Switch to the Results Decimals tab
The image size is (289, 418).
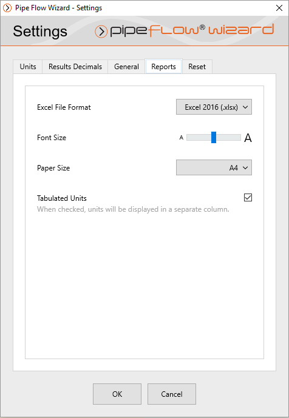coord(75,67)
